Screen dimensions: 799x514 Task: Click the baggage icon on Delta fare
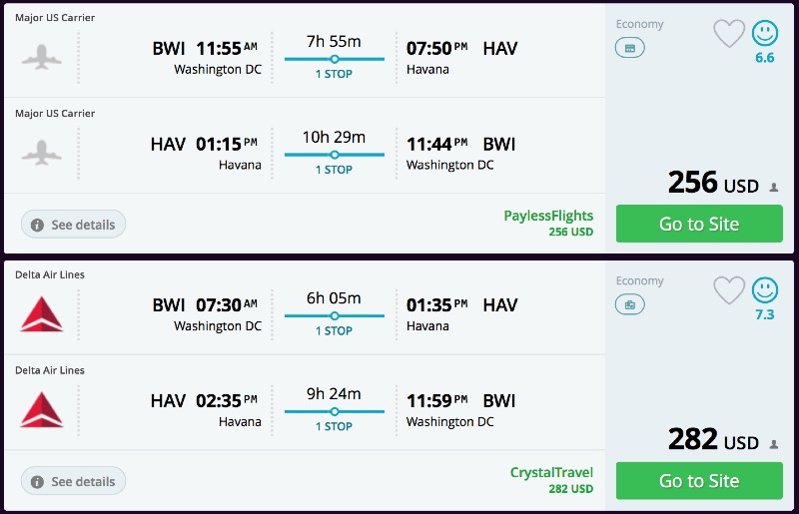click(x=629, y=304)
